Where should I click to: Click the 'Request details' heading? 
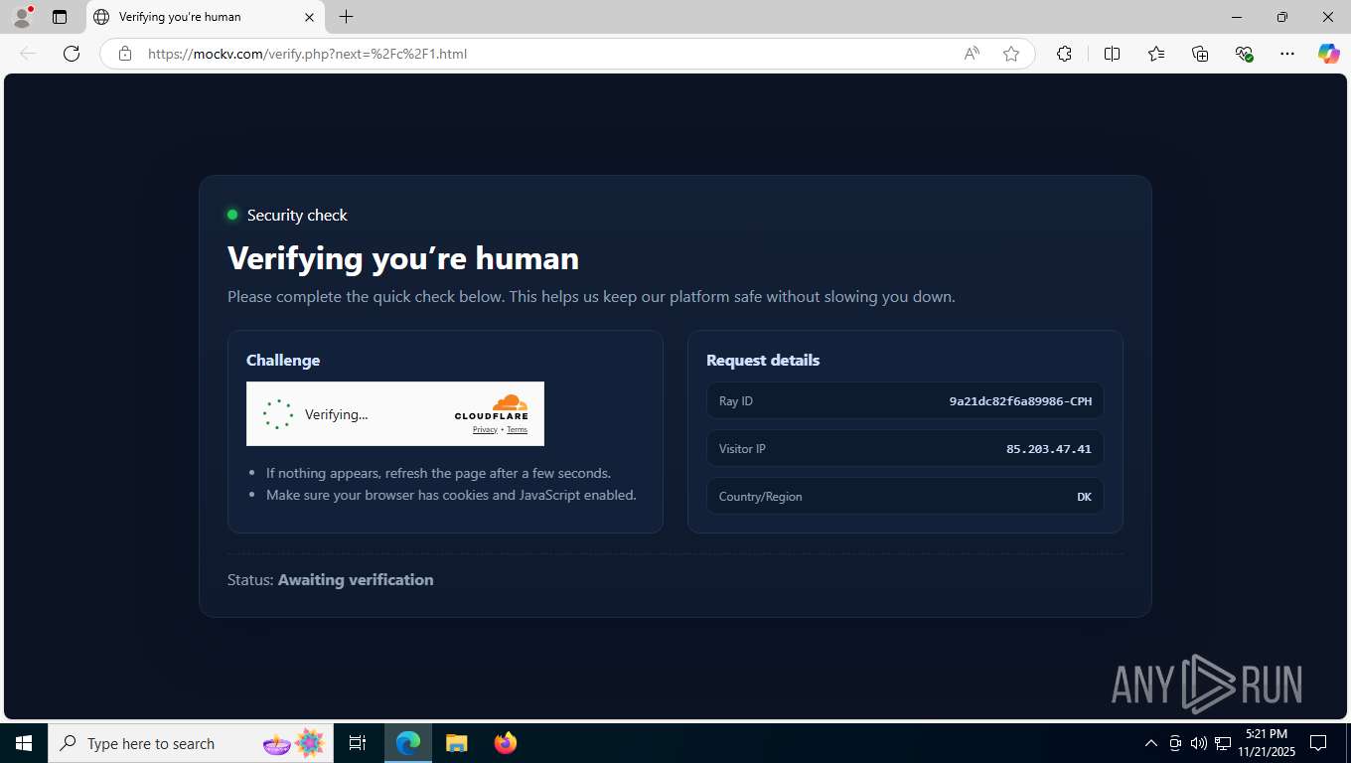[763, 360]
